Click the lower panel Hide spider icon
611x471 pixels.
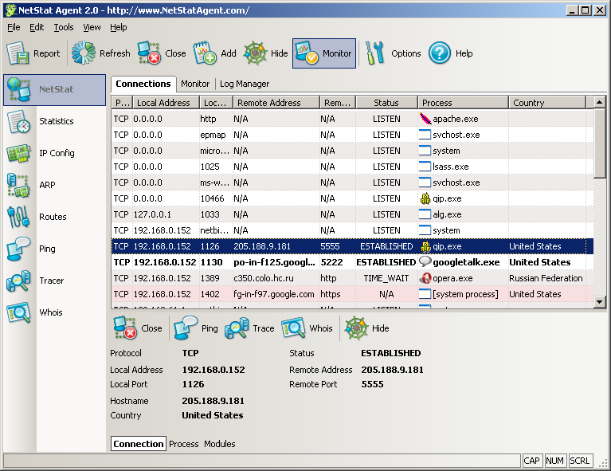(x=356, y=328)
